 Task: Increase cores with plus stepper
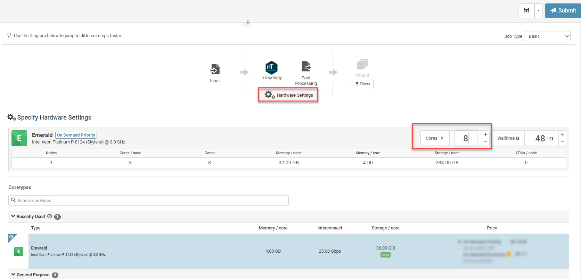485,134
